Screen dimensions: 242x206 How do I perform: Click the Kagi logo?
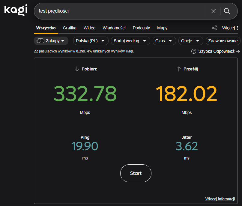click(x=16, y=10)
